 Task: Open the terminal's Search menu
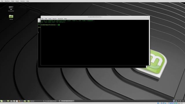(x=54, y=19)
